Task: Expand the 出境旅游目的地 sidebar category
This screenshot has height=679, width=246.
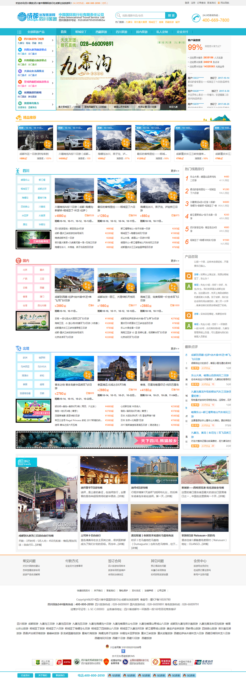Action: [53, 94]
